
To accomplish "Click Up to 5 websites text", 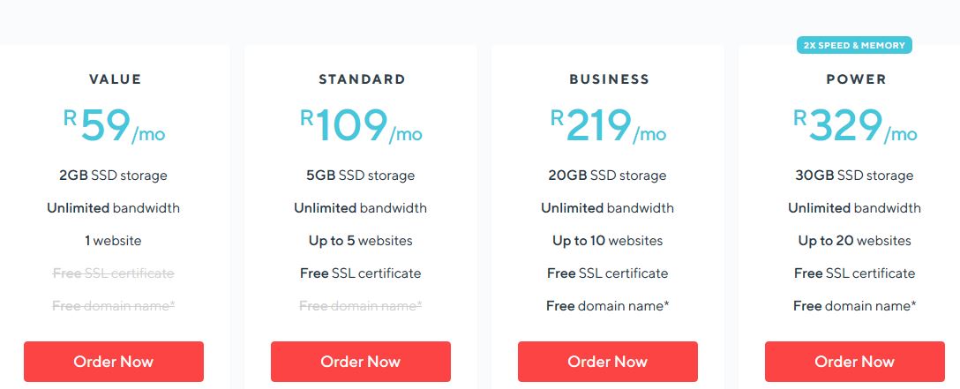I will pos(361,241).
